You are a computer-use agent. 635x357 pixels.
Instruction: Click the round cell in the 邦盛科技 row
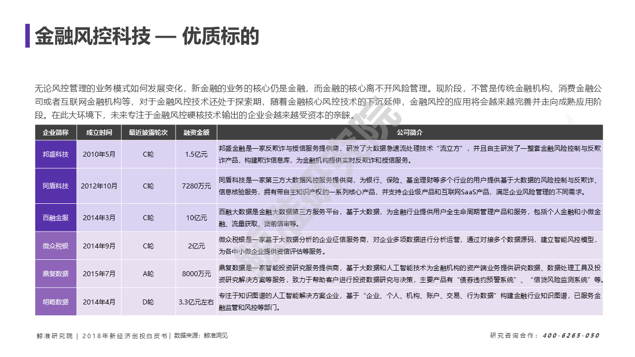point(148,154)
